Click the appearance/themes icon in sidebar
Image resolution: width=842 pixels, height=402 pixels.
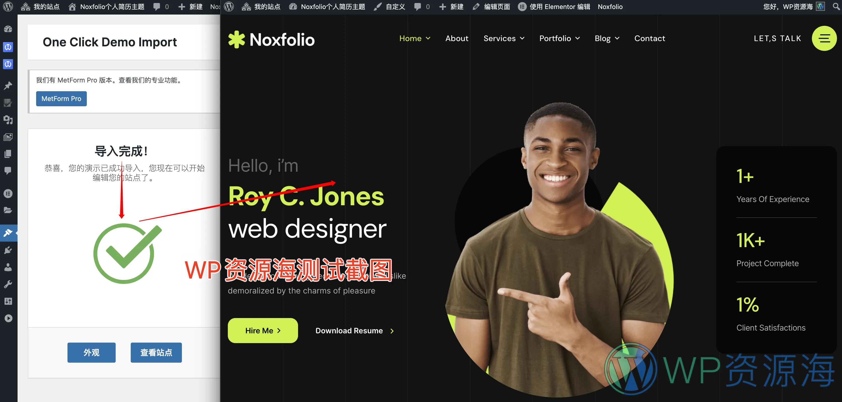click(x=8, y=232)
